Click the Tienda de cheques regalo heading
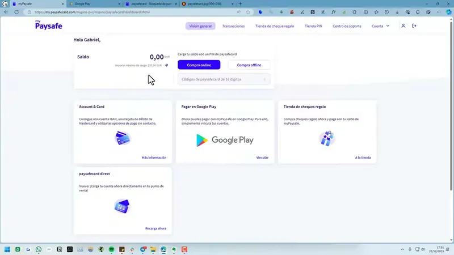 (305, 107)
